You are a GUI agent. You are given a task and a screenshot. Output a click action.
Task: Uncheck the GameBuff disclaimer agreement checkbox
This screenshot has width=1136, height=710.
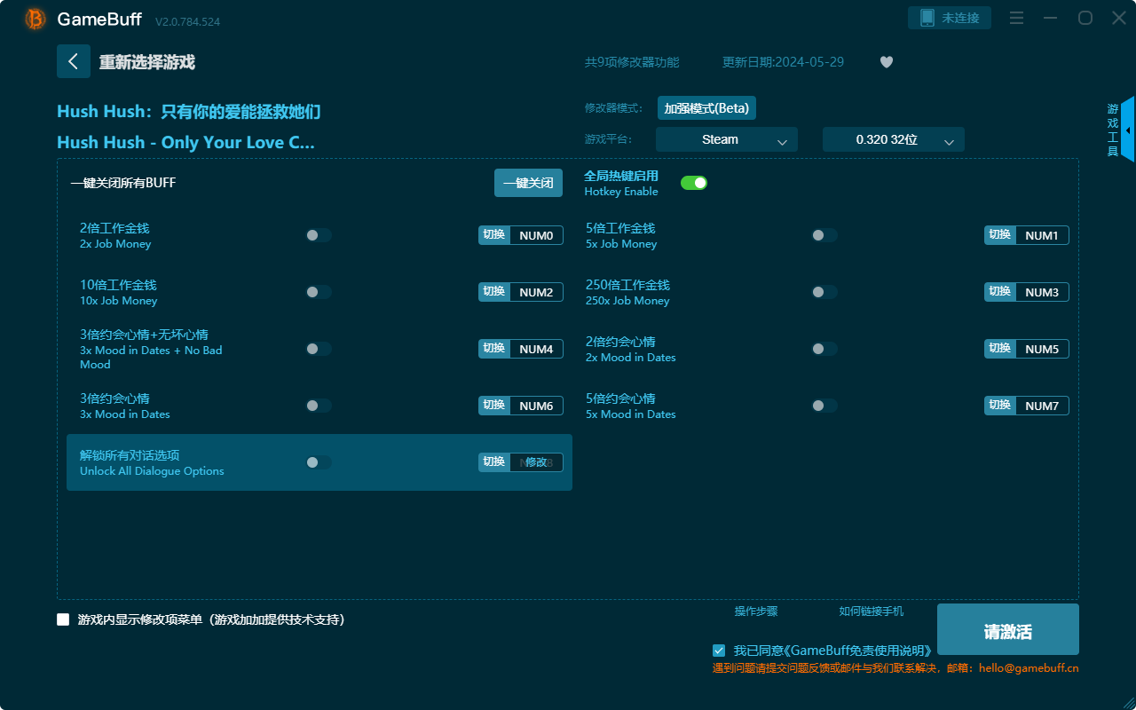(x=719, y=651)
